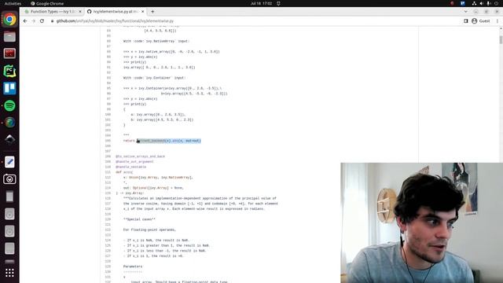The height and width of the screenshot is (283, 503).
Task: View site information lock icon
Action: (x=53, y=21)
